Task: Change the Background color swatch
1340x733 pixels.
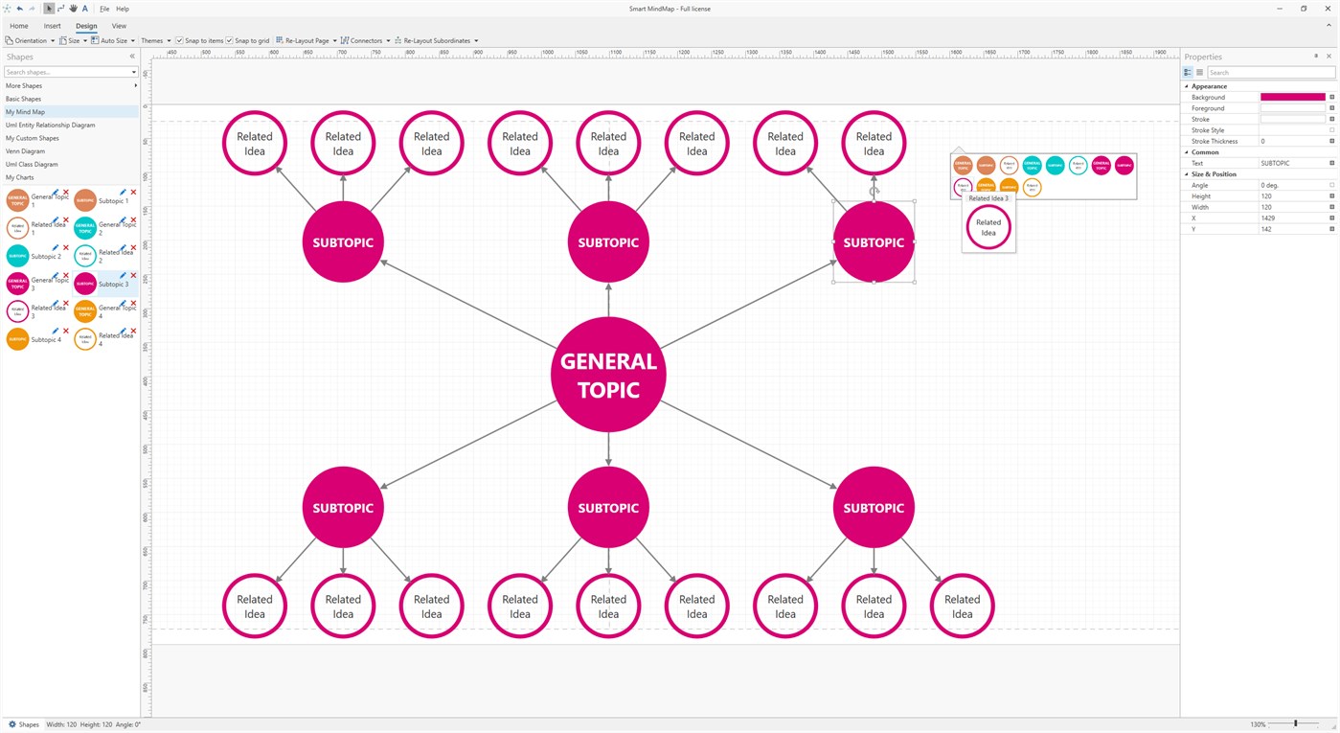Action: coord(1295,97)
